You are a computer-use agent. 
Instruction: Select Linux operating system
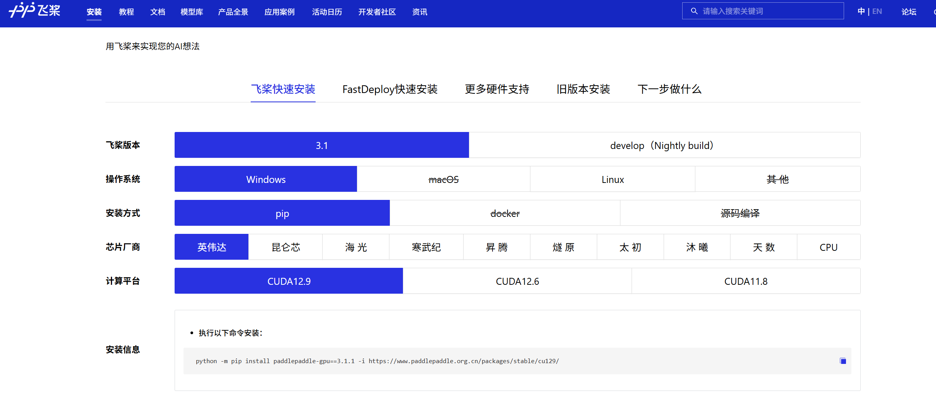pos(612,179)
